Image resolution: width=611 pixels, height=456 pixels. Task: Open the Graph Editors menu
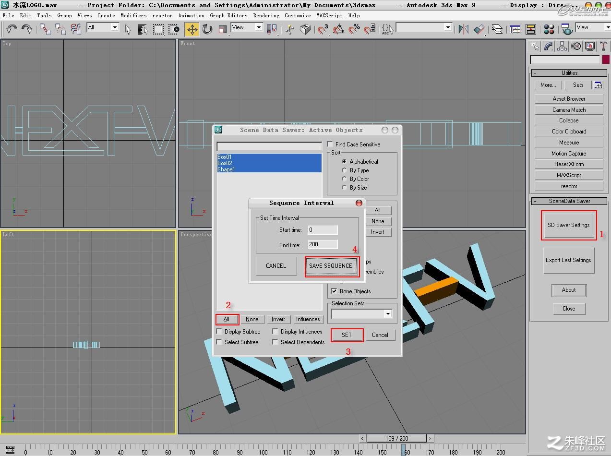[228, 15]
